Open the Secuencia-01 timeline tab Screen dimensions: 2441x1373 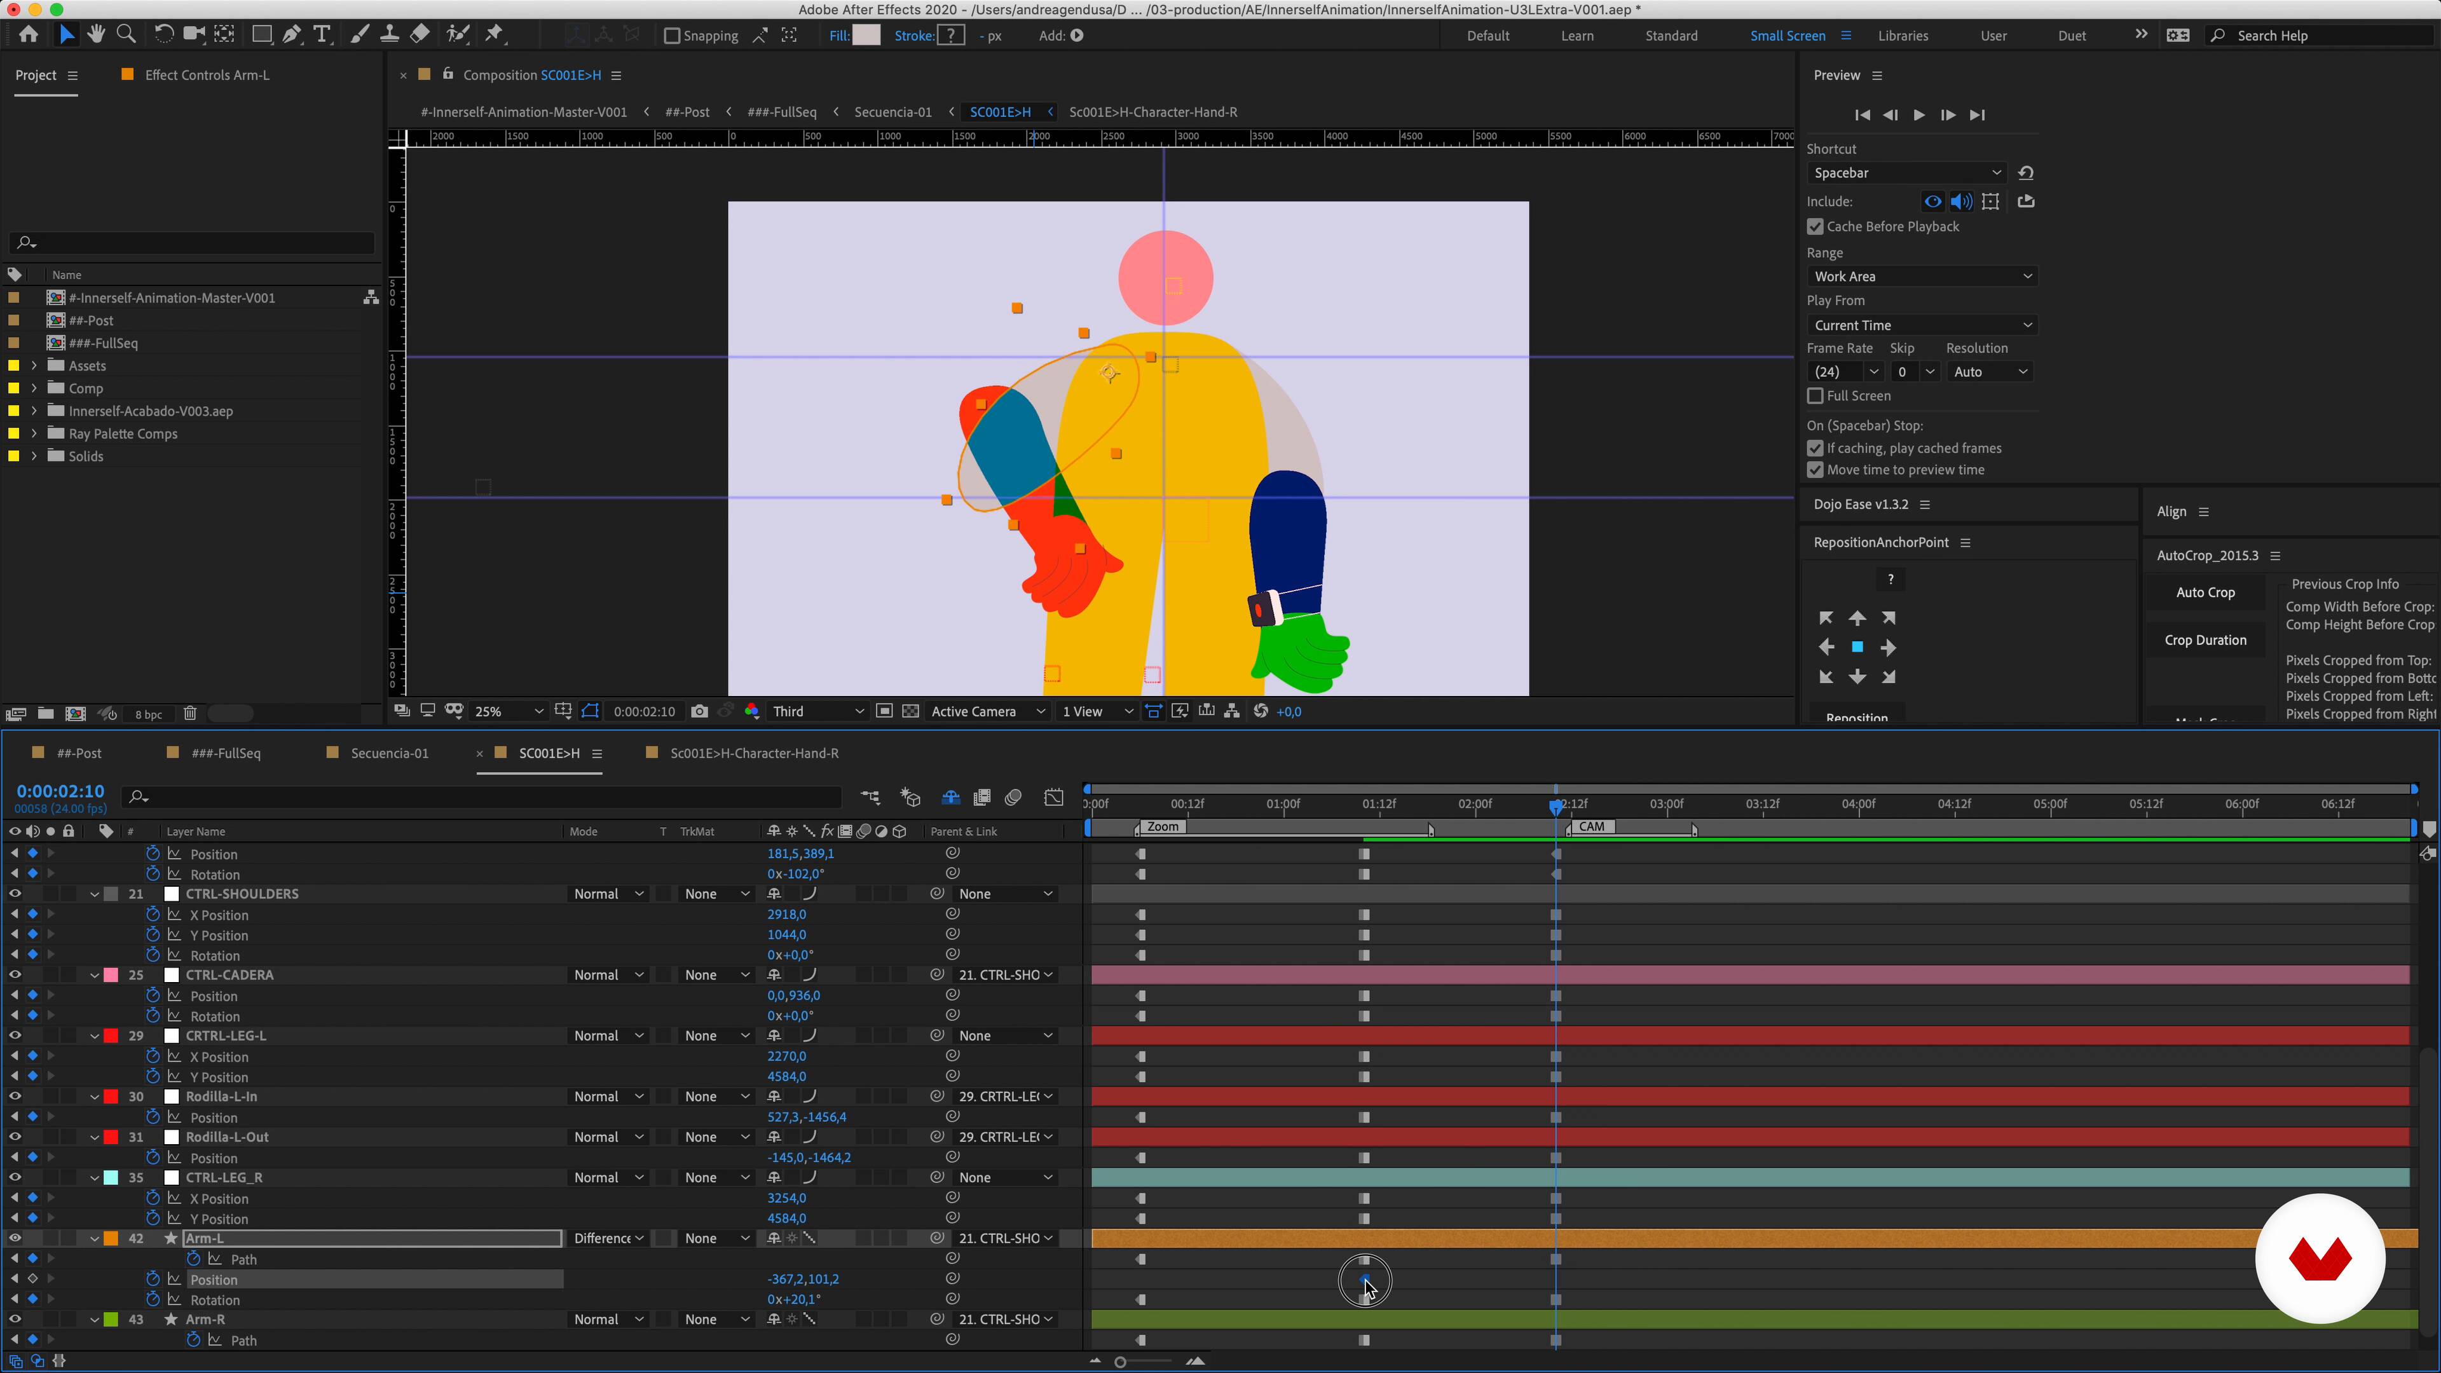390,753
